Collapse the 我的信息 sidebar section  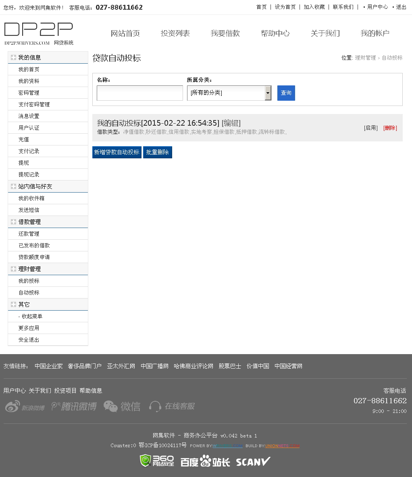pyautogui.click(x=14, y=58)
